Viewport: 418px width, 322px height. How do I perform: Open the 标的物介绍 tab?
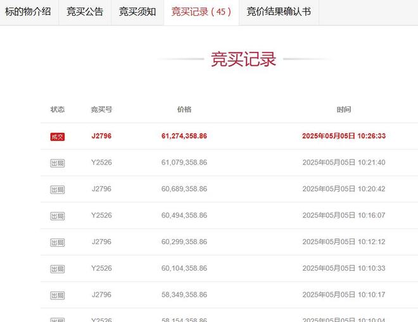pos(28,12)
